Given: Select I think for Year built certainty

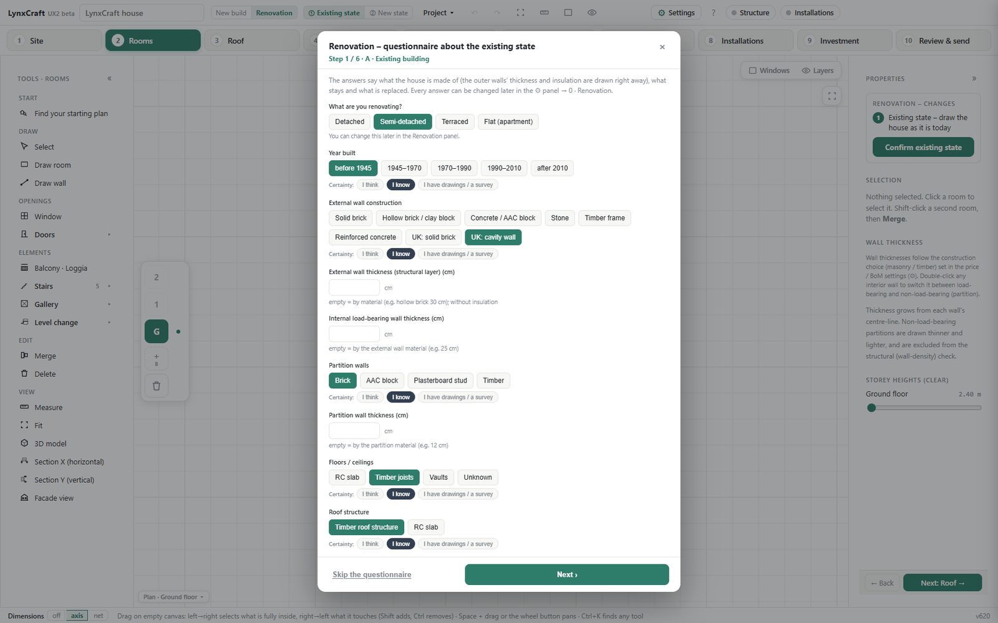Looking at the screenshot, I should coord(371,185).
